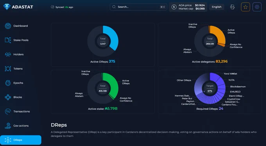Open the Holders sidebar icon

click(8, 54)
